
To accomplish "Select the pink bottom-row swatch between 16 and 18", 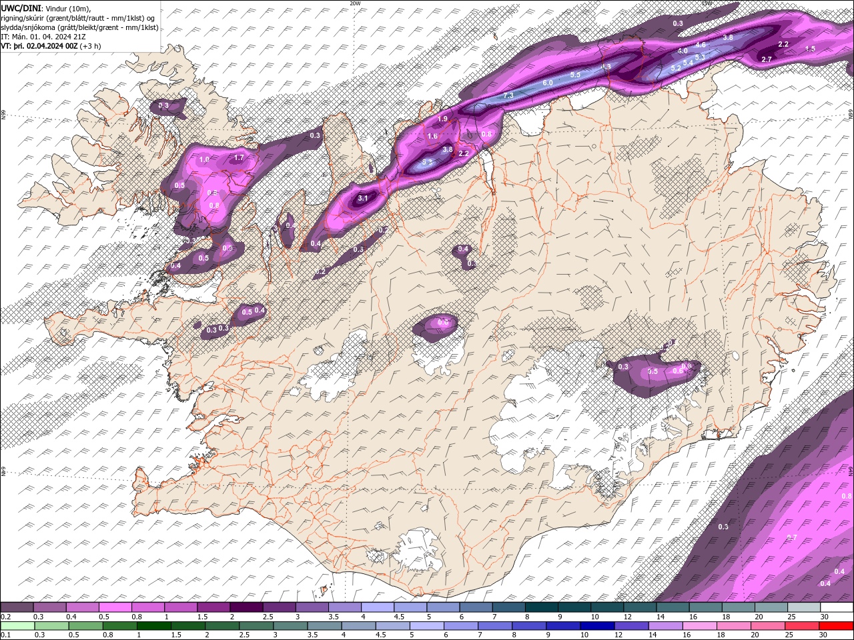I will (x=699, y=626).
